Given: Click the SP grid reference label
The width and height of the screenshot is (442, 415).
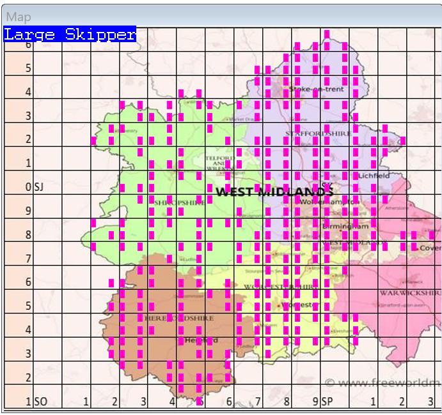Looking at the screenshot, I should point(327,402).
